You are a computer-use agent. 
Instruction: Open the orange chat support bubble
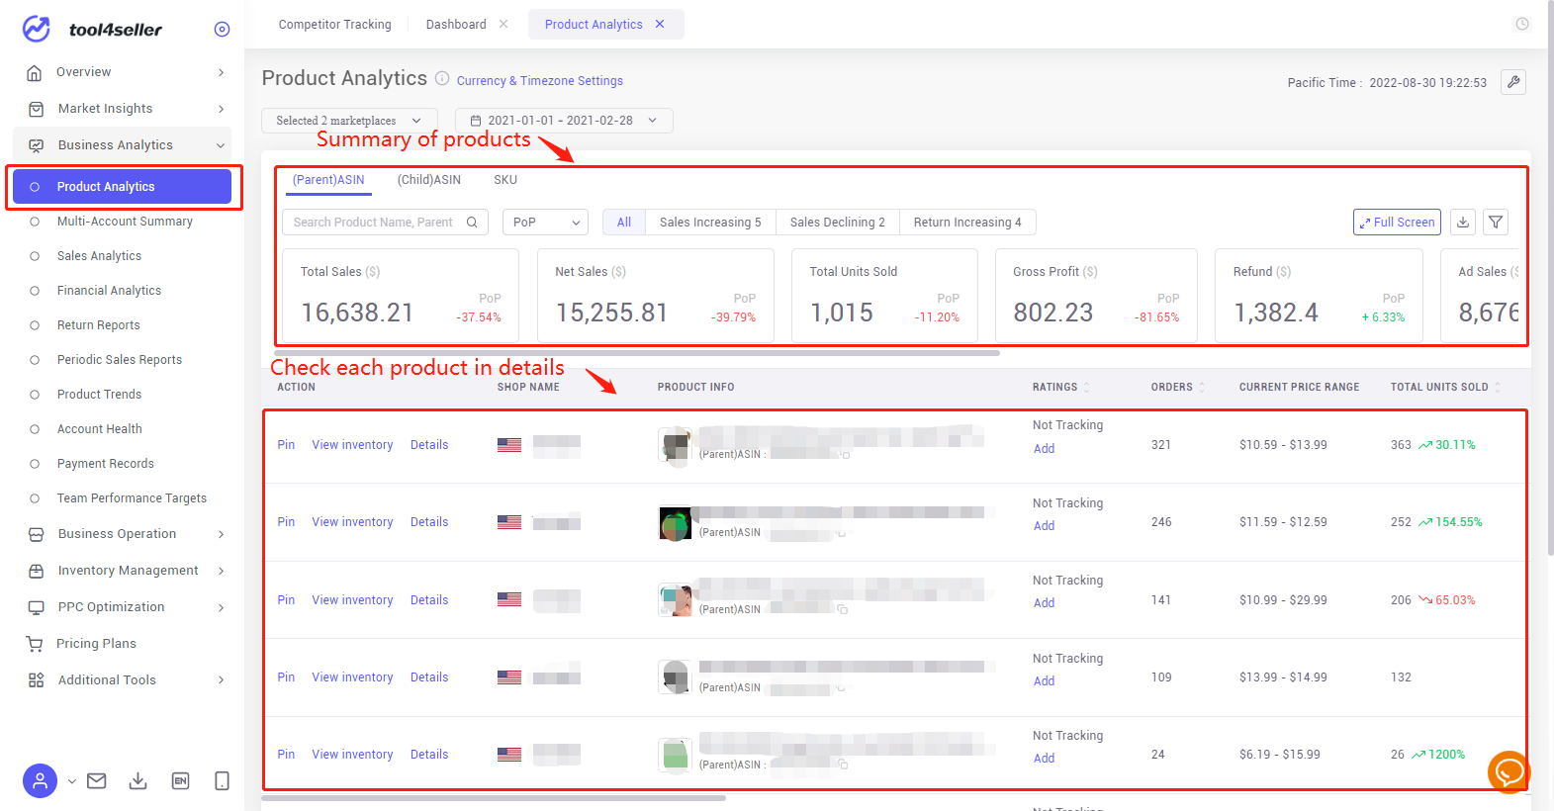[1508, 771]
